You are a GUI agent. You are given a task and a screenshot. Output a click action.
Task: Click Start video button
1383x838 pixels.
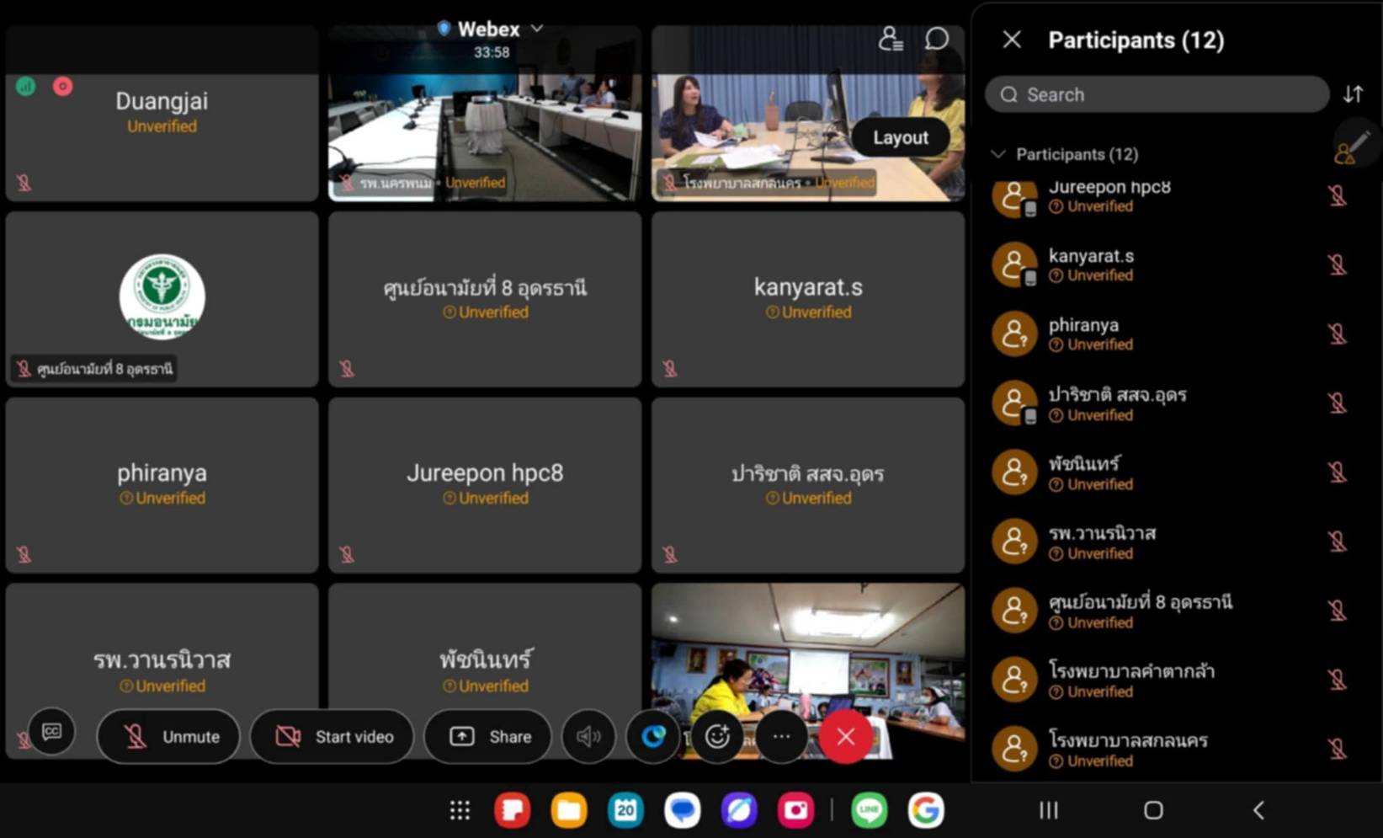coord(332,736)
